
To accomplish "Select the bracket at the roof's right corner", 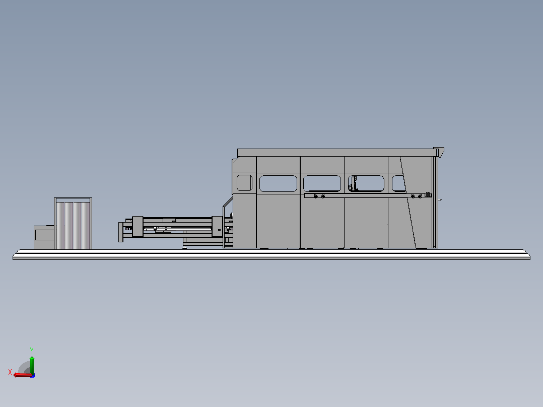I will [x=439, y=152].
